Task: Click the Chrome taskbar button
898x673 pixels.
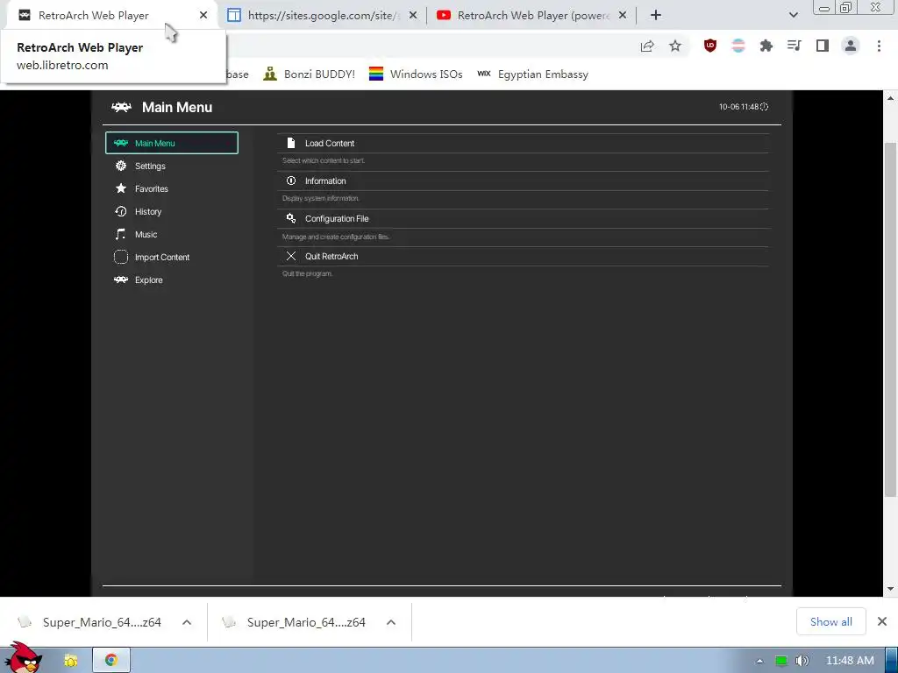Action: [111, 661]
